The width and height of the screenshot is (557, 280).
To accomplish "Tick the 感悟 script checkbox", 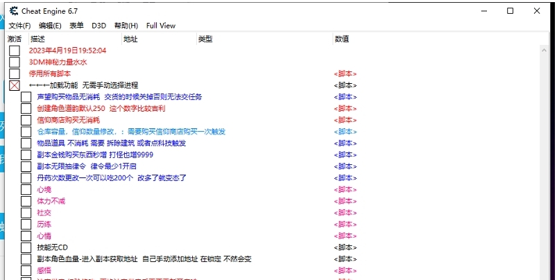I will point(26,270).
